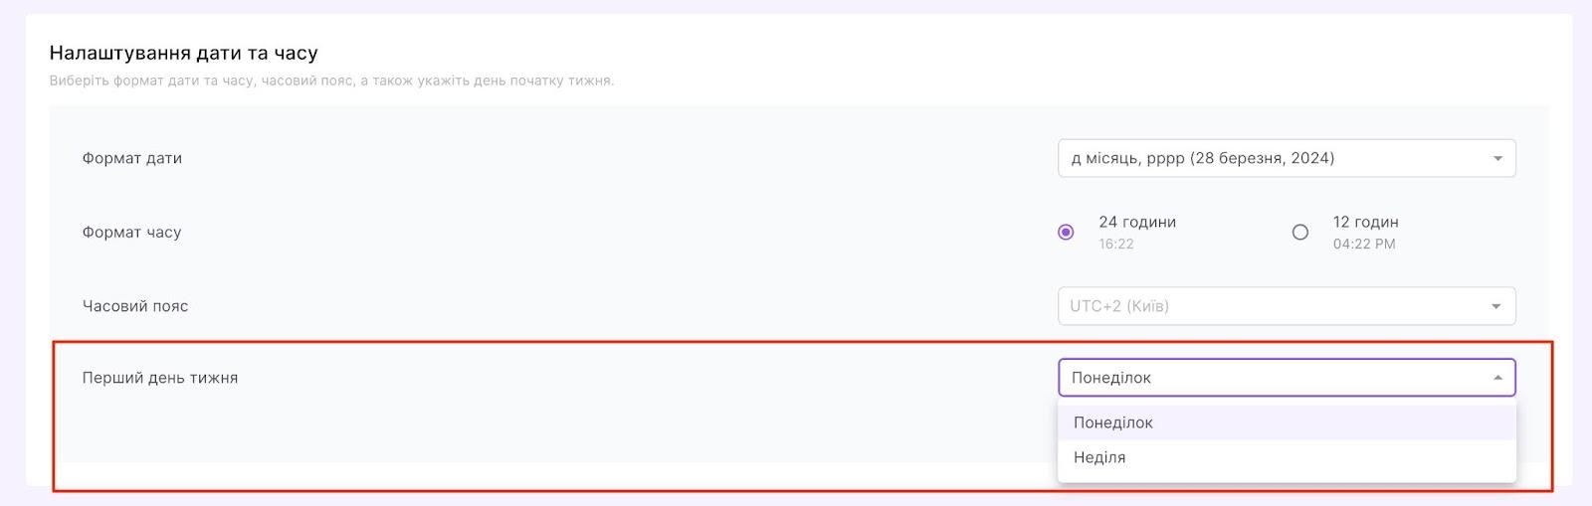1592x506 pixels.
Task: Select the 24 години radio button
Action: coord(1066,233)
